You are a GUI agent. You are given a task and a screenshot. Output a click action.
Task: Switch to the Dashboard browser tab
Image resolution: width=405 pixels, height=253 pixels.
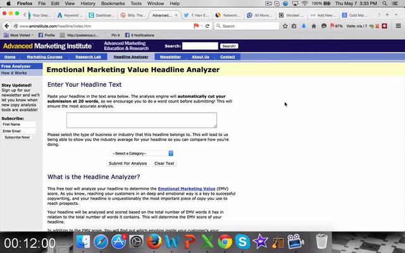tap(102, 15)
